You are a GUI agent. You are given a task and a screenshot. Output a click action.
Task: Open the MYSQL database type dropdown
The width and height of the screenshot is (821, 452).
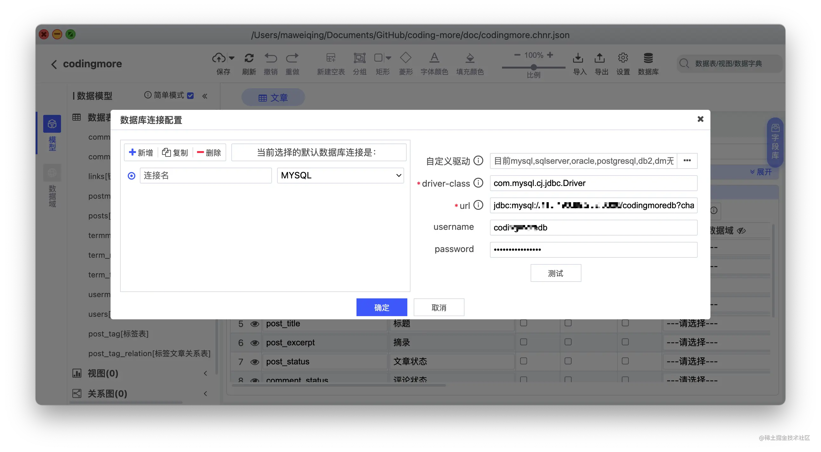pos(340,176)
